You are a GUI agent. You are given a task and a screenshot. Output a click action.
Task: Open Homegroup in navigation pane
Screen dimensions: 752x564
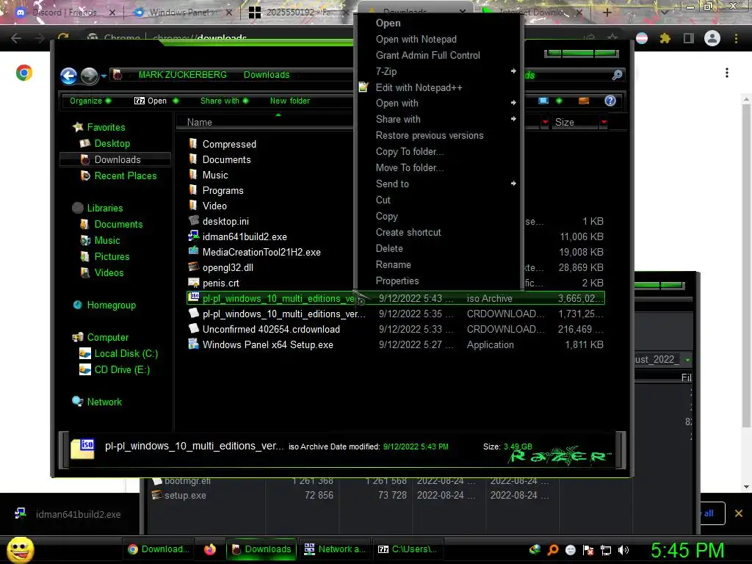click(x=104, y=305)
